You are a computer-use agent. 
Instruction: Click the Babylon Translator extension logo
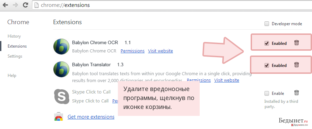coord(61,69)
